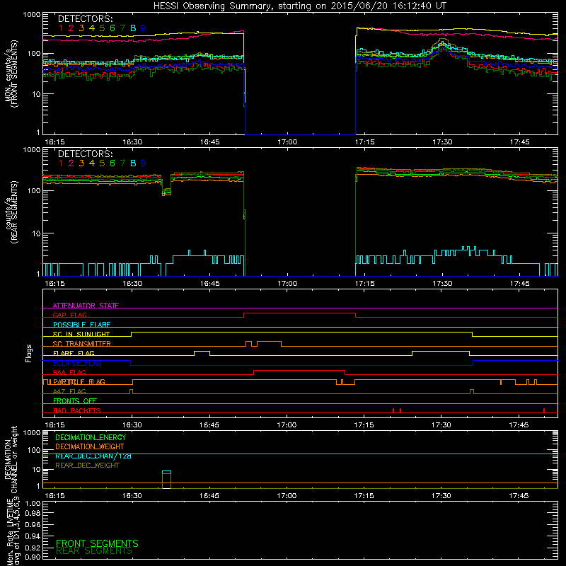
Task: Click the cyan REAR_DEC_CHAN box after 16:30
Action: click(166, 472)
